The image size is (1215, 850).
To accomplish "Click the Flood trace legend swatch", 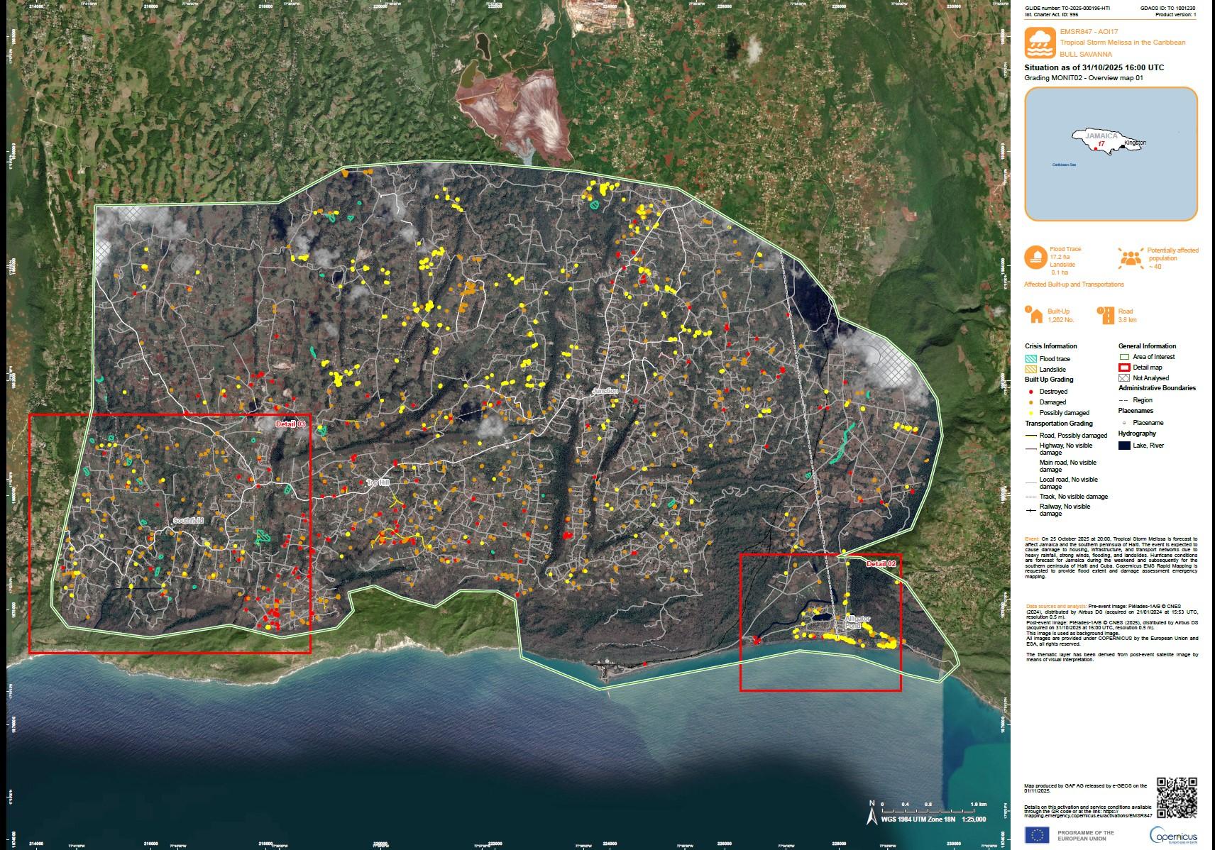I will click(x=1030, y=359).
